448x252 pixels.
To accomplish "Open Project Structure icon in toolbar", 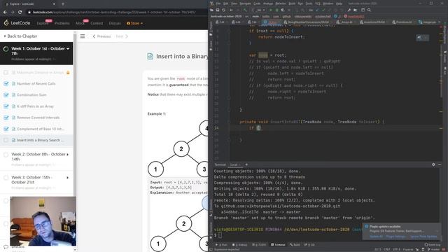I will point(363,10).
